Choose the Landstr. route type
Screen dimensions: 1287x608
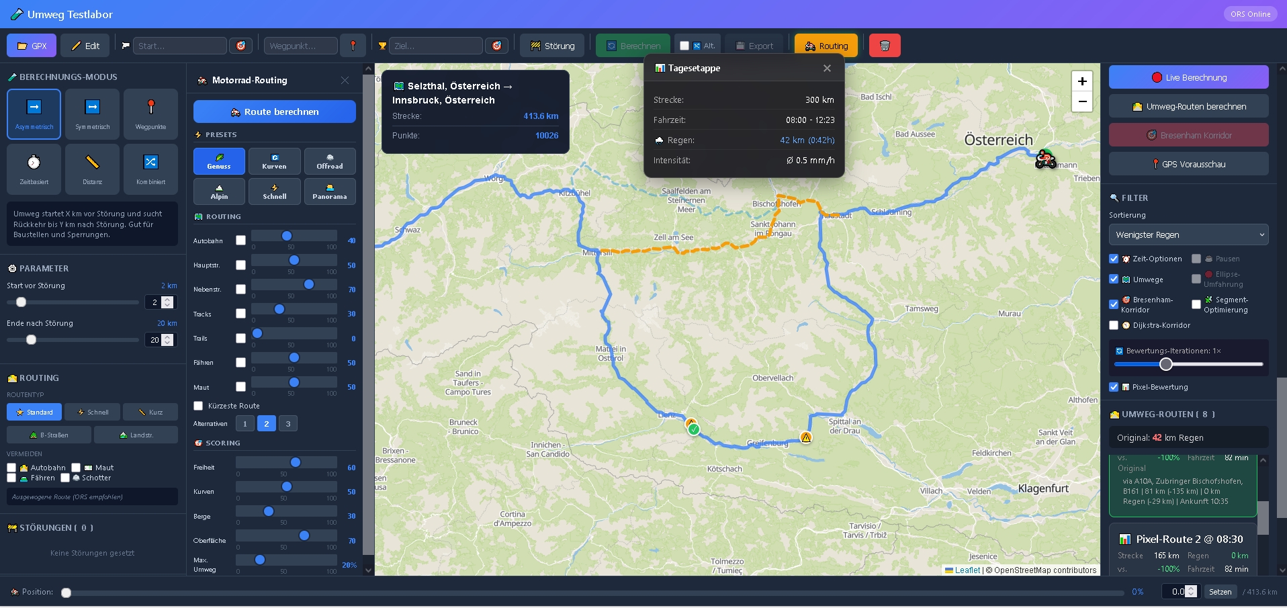coord(136,435)
